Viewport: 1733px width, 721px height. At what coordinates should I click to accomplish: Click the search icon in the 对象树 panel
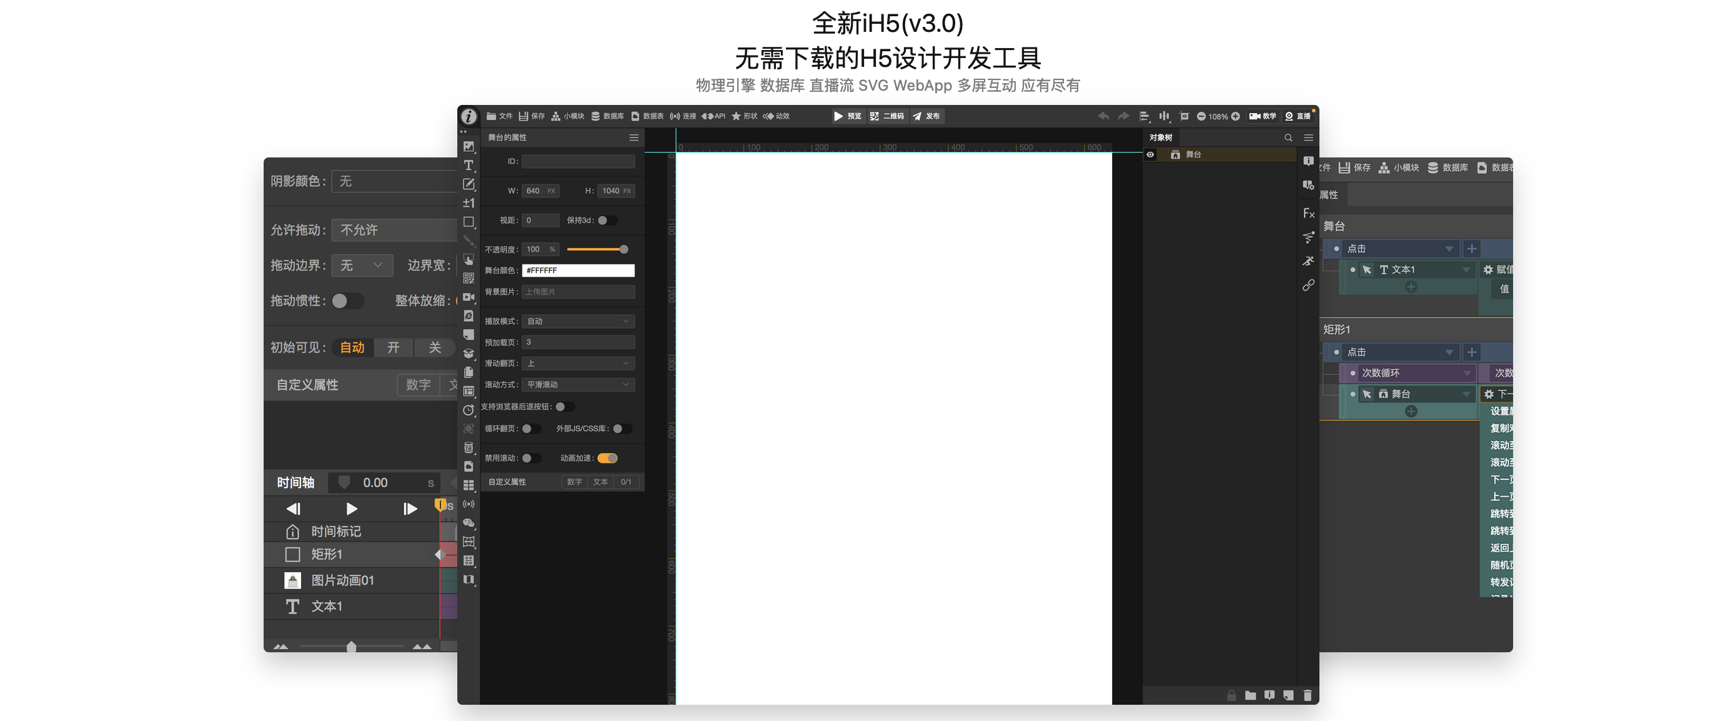point(1288,137)
